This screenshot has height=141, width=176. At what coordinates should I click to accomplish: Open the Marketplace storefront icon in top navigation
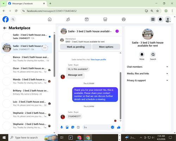pos(105,19)
